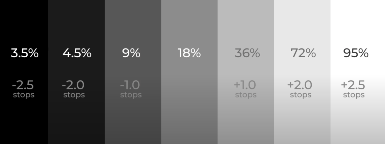Pick the pure black swatch column
The height and width of the screenshot is (144, 385).
(24, 72)
